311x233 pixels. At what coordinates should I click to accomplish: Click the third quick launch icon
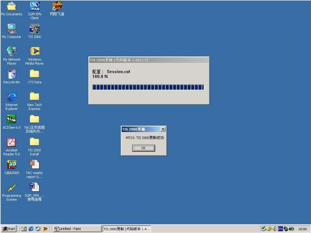click(x=38, y=229)
